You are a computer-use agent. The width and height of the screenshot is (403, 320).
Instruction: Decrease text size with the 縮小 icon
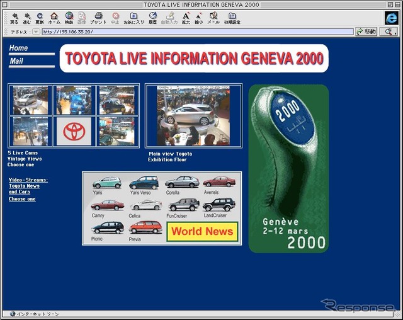[x=199, y=18]
